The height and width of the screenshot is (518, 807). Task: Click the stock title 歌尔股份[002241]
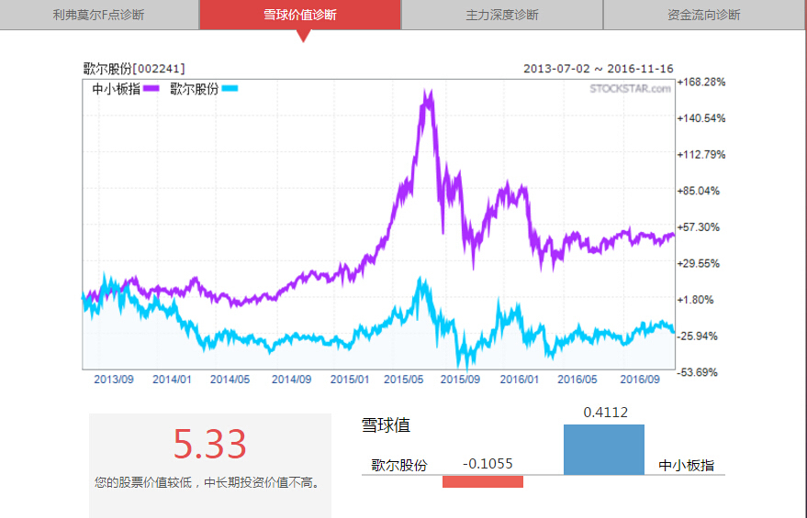[134, 69]
